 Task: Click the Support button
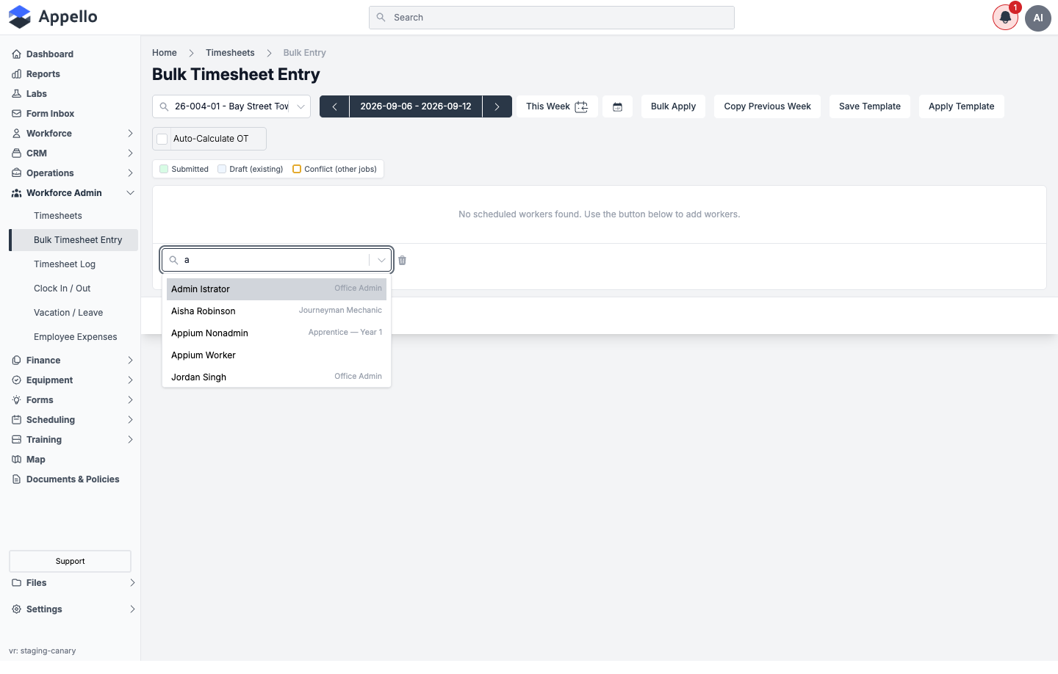point(71,562)
